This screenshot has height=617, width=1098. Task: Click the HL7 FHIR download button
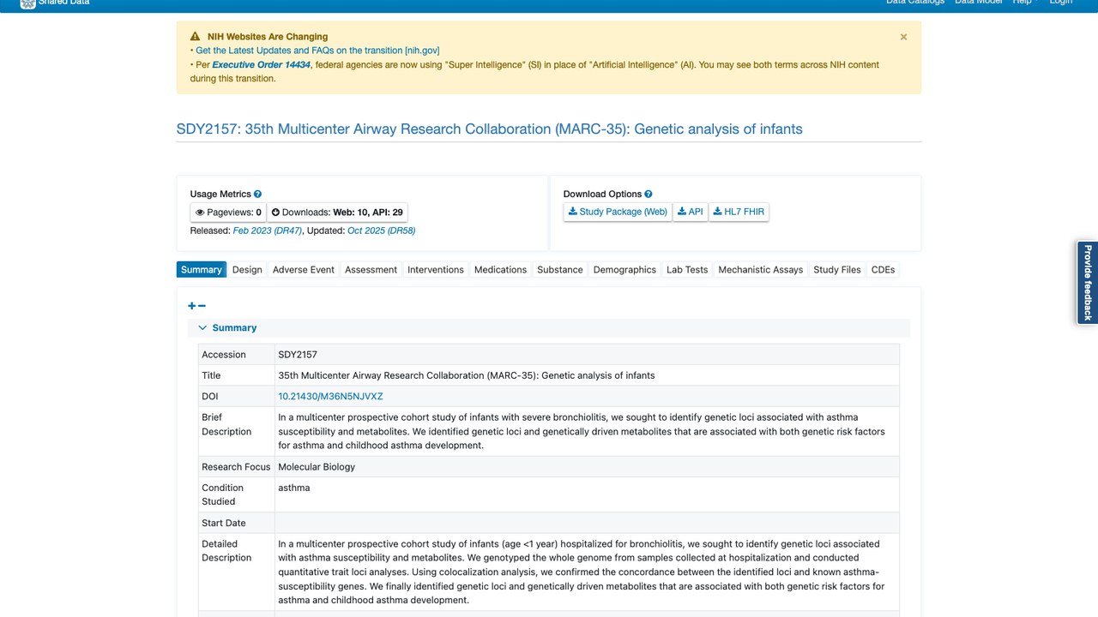click(x=739, y=212)
